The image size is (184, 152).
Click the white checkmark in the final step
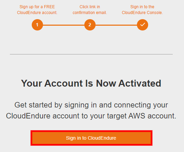[143, 24]
